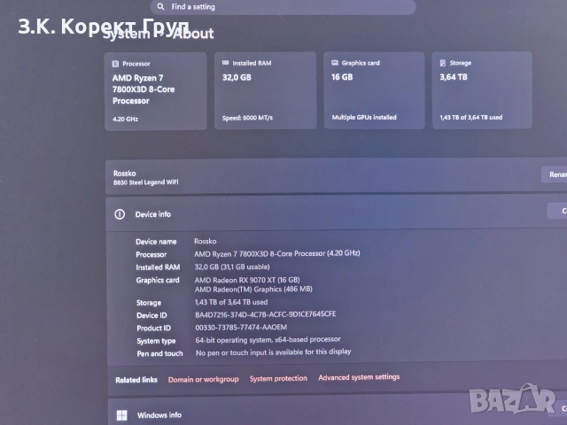Select the 32,0 GB (31,1 GB usable) value
Screen dimensions: 567x425
[232, 267]
